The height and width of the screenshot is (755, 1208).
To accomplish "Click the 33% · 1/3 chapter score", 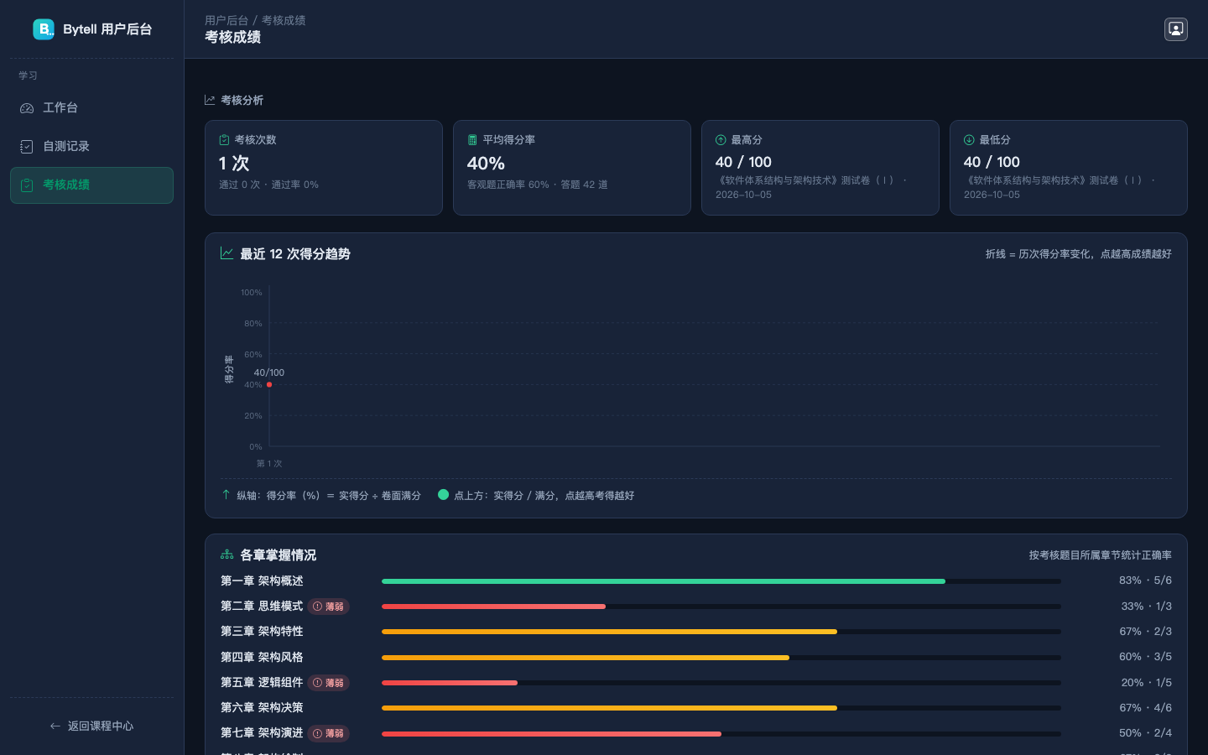I will [x=1146, y=607].
